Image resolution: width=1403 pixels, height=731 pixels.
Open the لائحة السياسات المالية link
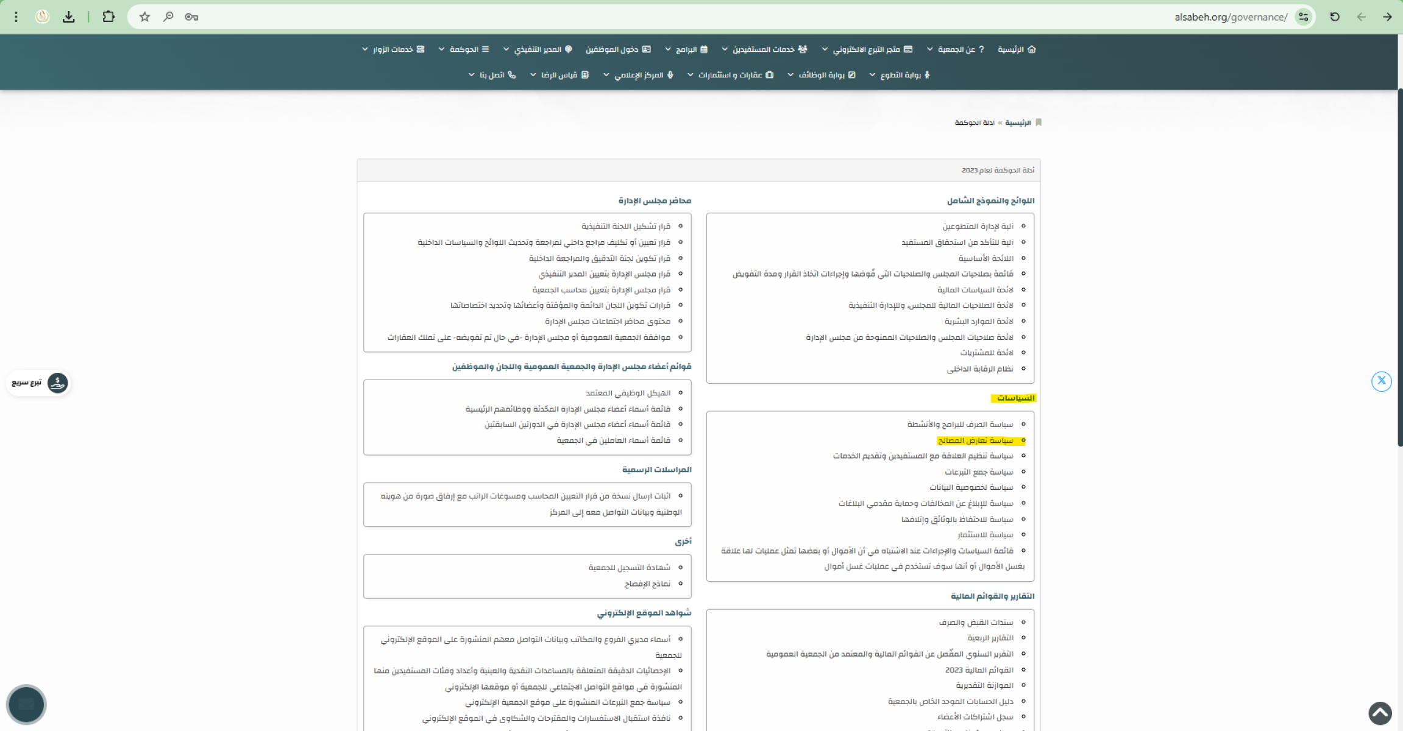(x=975, y=290)
